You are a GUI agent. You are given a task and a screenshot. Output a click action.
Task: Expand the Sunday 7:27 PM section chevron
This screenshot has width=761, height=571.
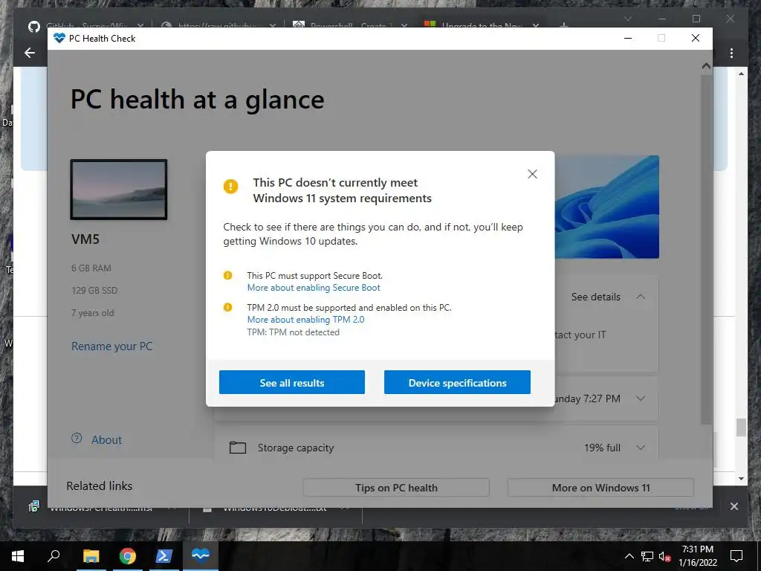(x=641, y=399)
